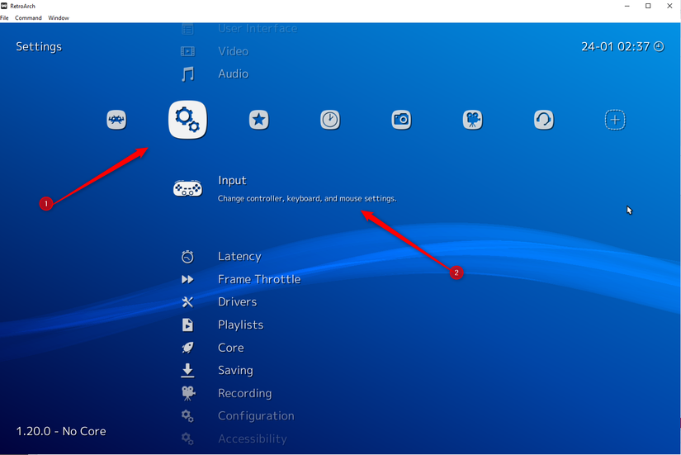Click the Settings title text
The height and width of the screenshot is (455, 681).
[39, 47]
